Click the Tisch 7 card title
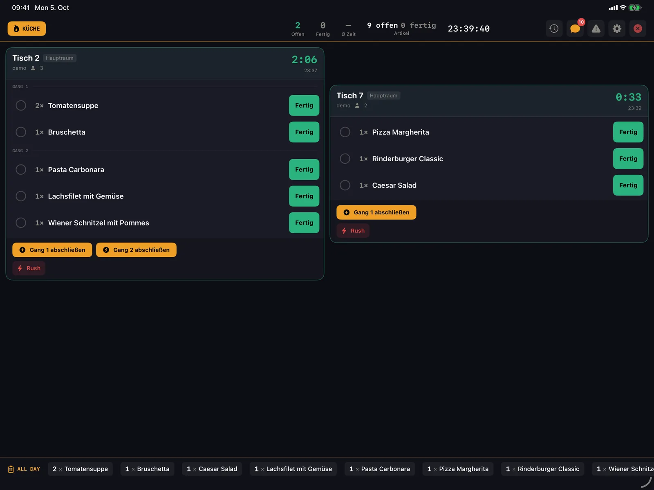 point(350,96)
